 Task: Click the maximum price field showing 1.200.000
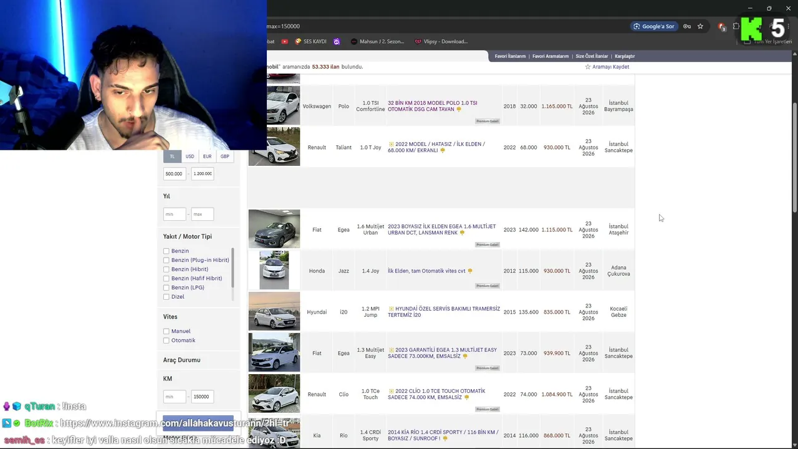click(203, 174)
